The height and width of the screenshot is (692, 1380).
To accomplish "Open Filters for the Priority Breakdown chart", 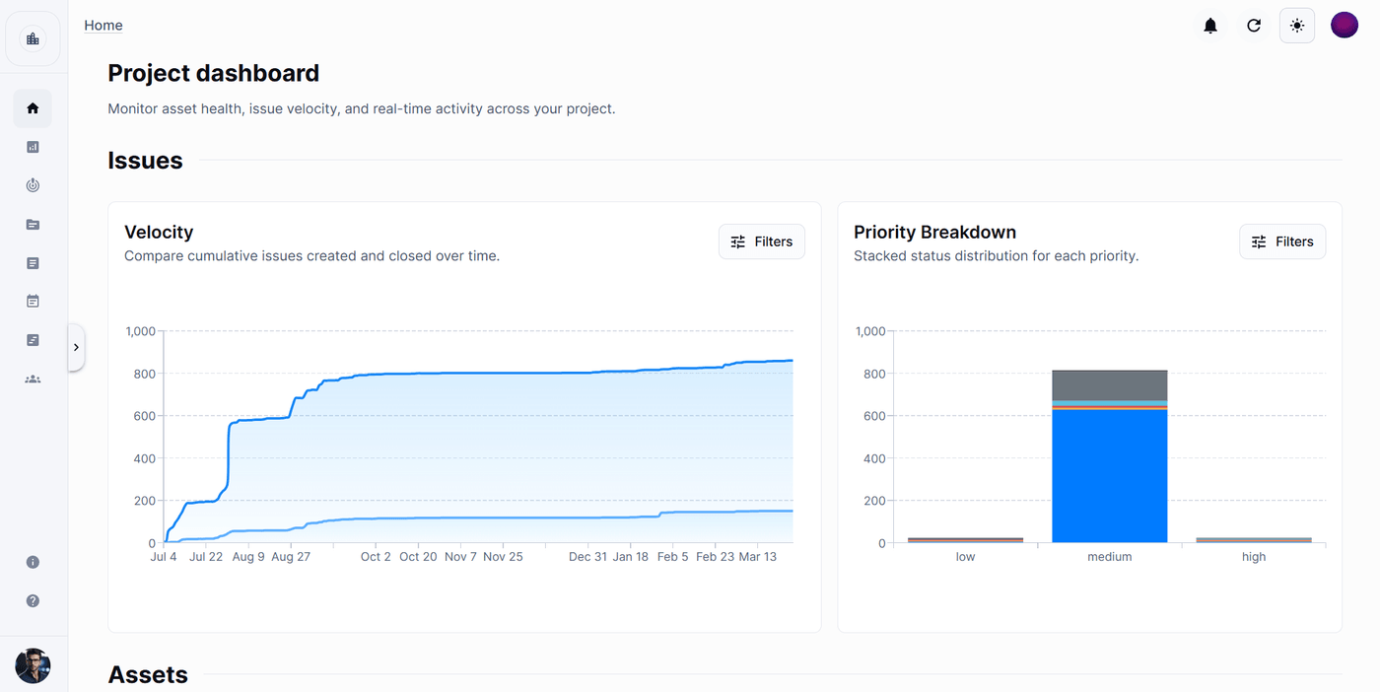I will coord(1282,242).
